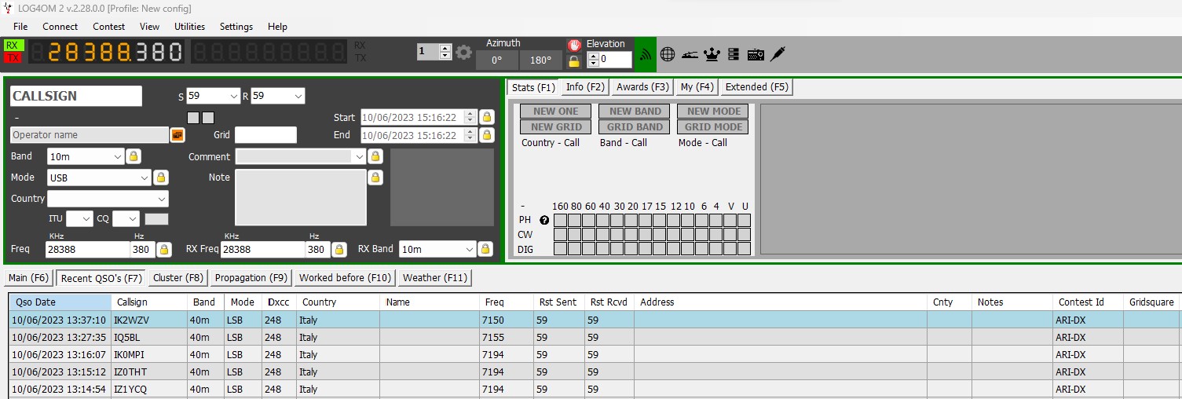1182x399 pixels.
Task: Click the probe pen icon in toolbar
Action: (x=778, y=54)
